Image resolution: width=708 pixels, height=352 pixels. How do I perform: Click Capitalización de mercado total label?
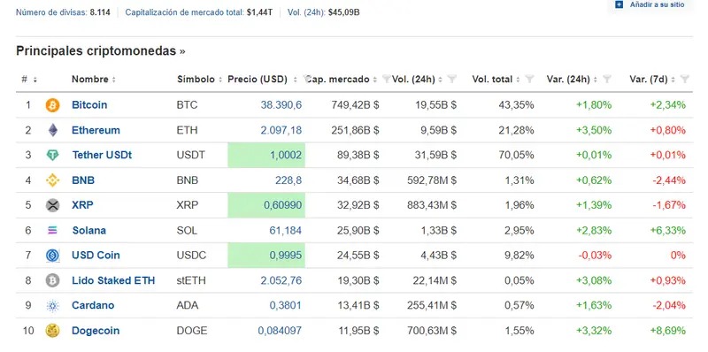(185, 12)
